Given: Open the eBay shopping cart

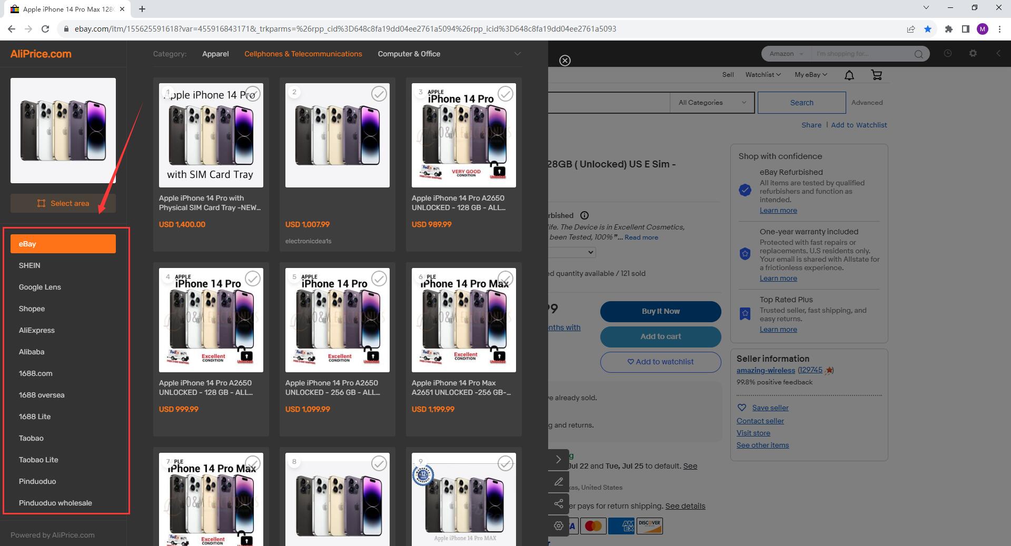Looking at the screenshot, I should tap(877, 75).
